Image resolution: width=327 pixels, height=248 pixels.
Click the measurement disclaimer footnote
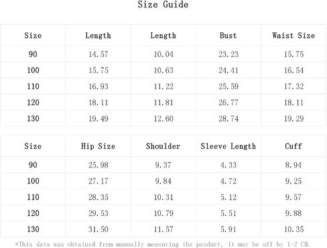pyautogui.click(x=162, y=244)
